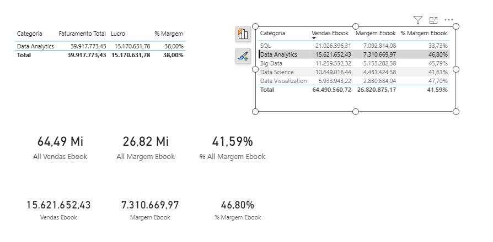Click the Margem Ebook card showing 7.310.669,97
The image size is (493, 242).
pos(150,210)
